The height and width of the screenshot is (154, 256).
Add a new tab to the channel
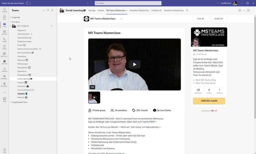point(187,10)
